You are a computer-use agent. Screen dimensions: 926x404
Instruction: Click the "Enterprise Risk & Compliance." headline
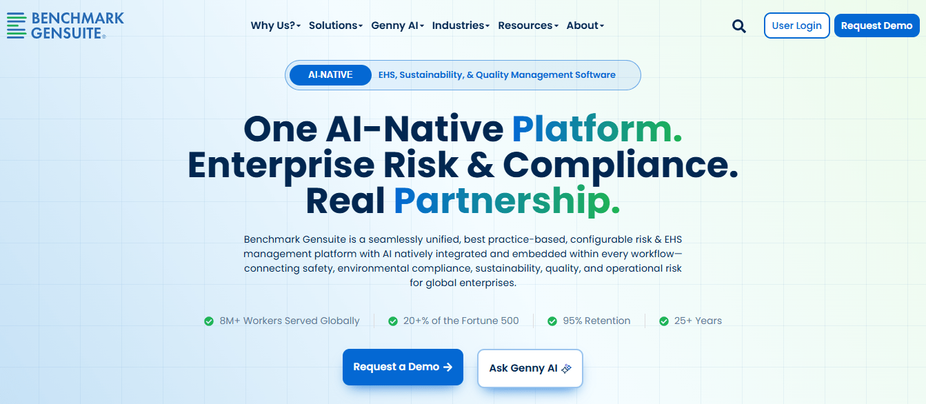(463, 165)
